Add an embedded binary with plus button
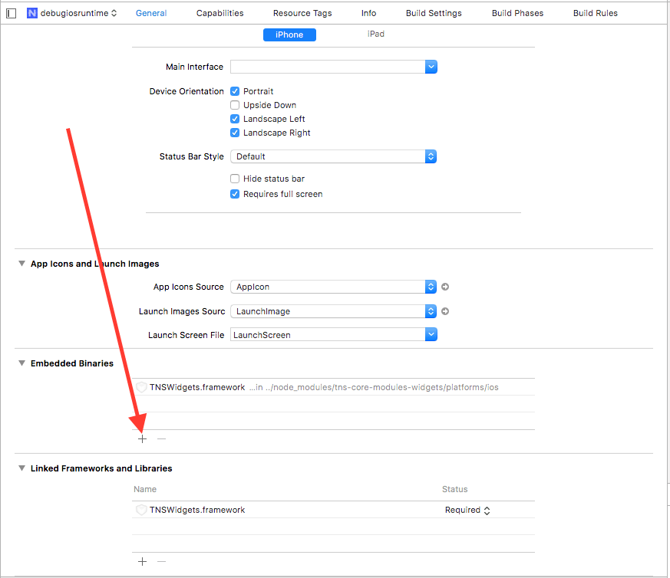670x578 pixels. 142,439
